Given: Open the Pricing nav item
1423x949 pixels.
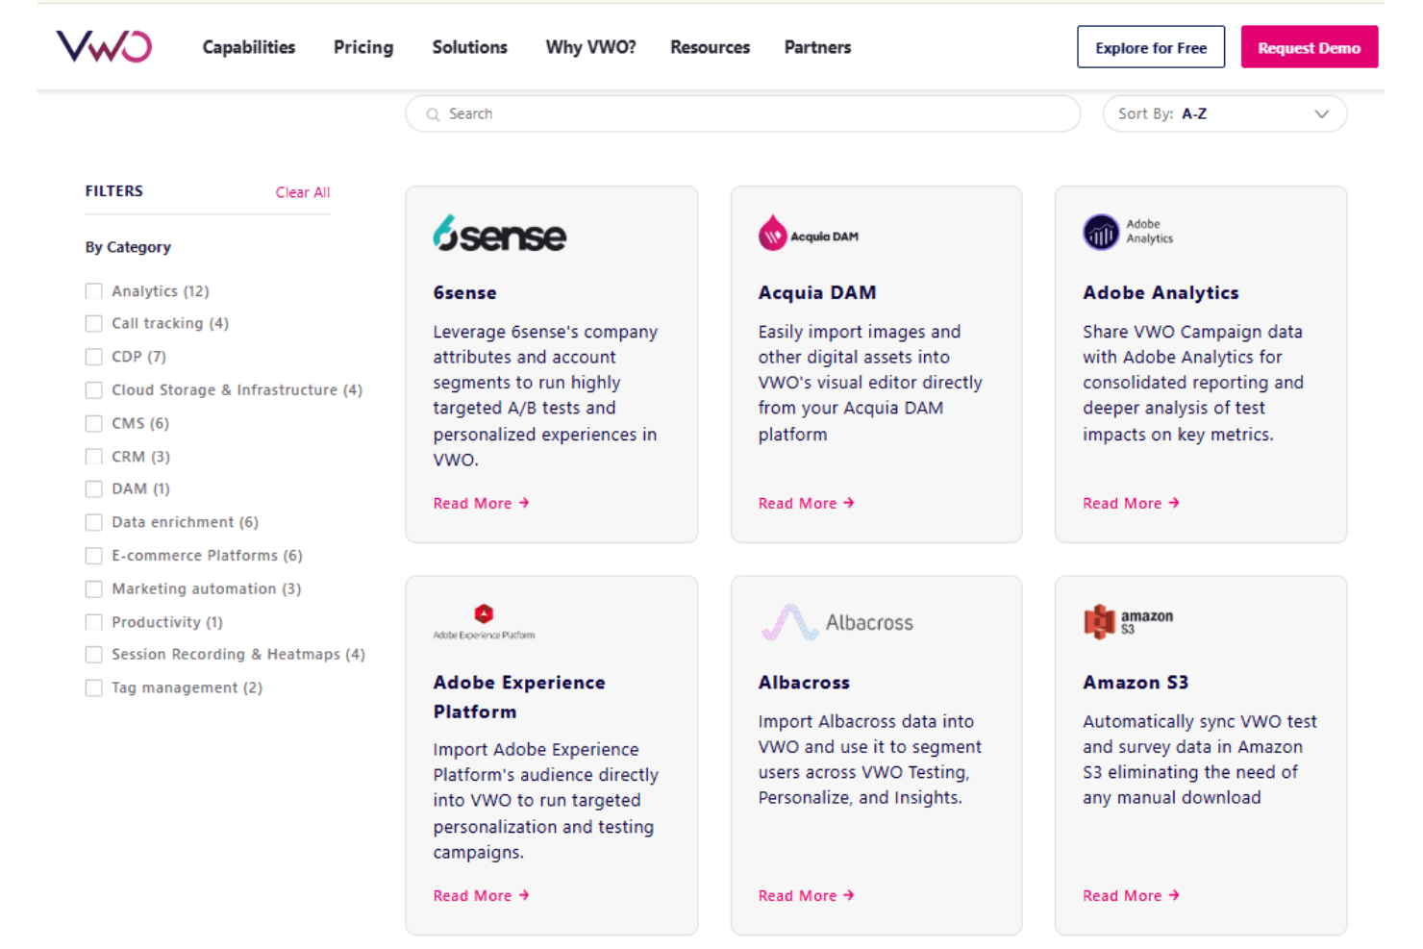Looking at the screenshot, I should [363, 47].
